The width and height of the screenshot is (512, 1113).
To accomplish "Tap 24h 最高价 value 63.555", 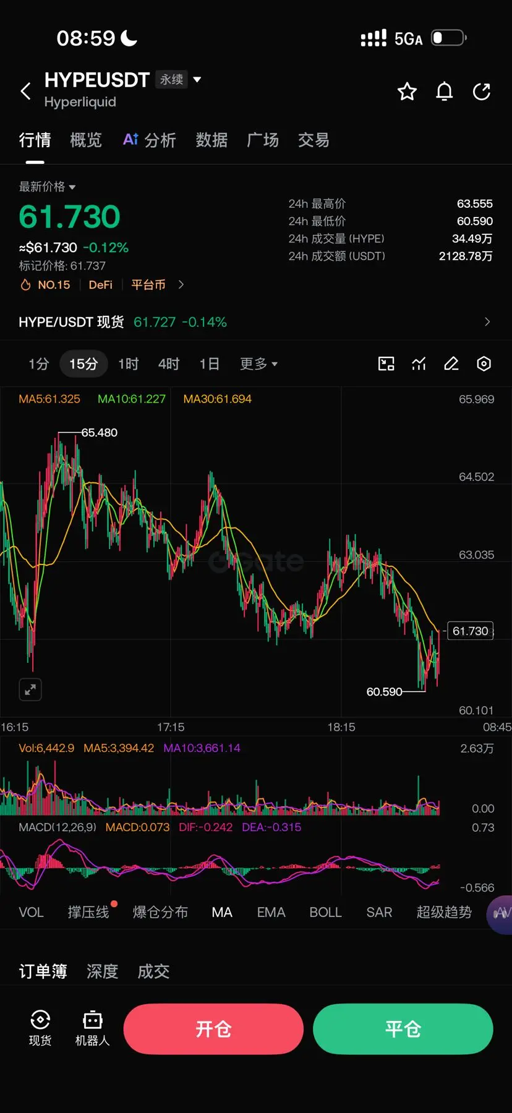I will [x=475, y=203].
